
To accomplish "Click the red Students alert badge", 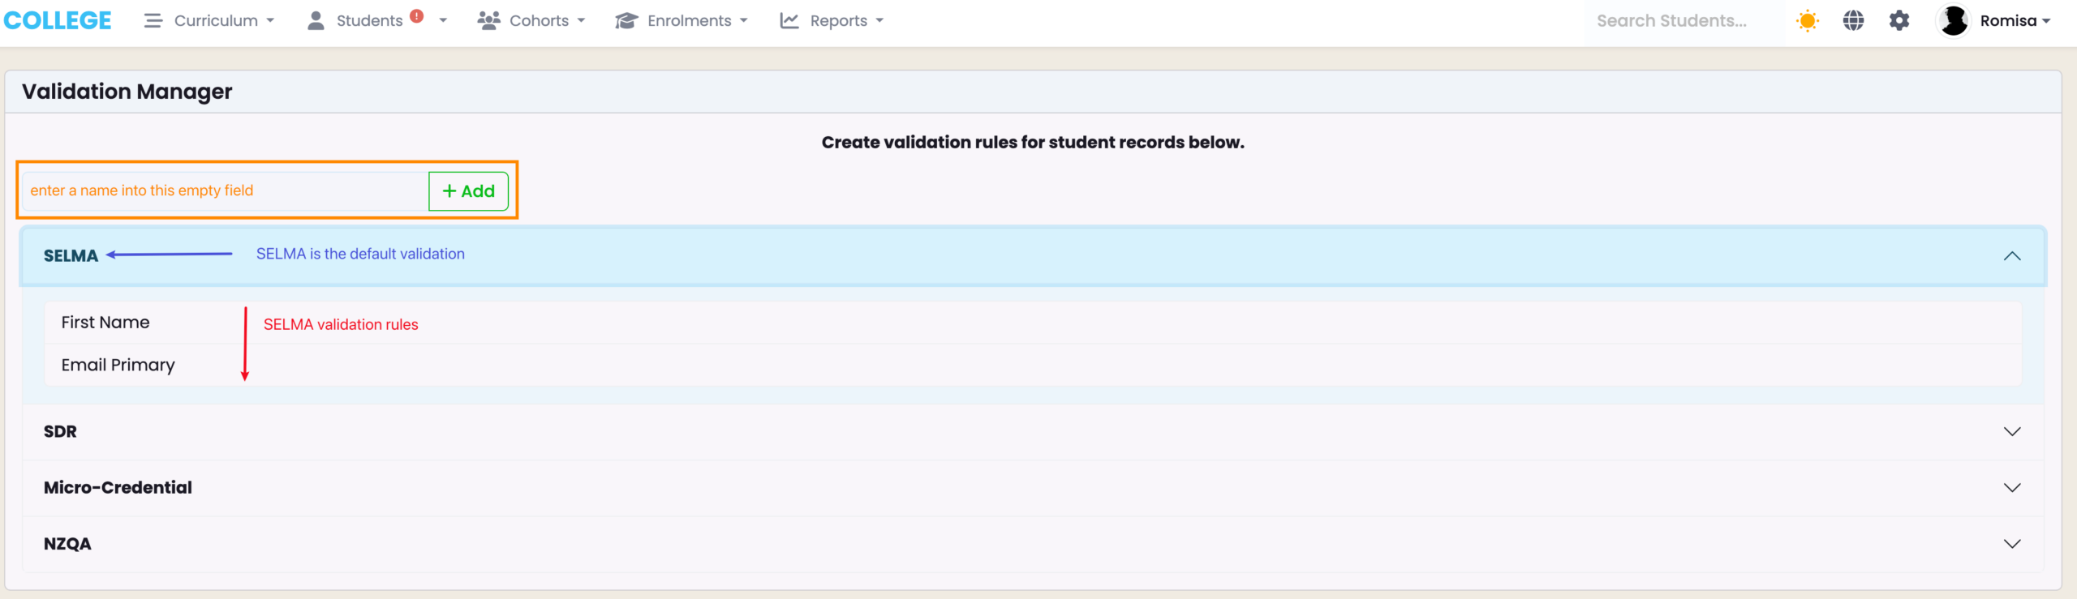I will click(417, 16).
